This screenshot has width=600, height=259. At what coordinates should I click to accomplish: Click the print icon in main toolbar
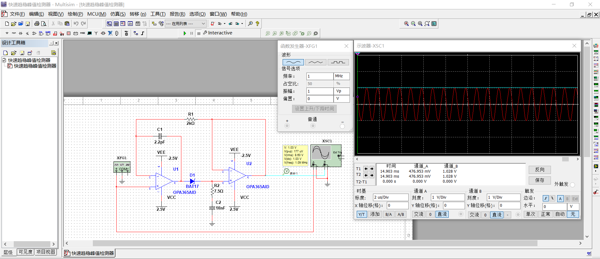(37, 24)
